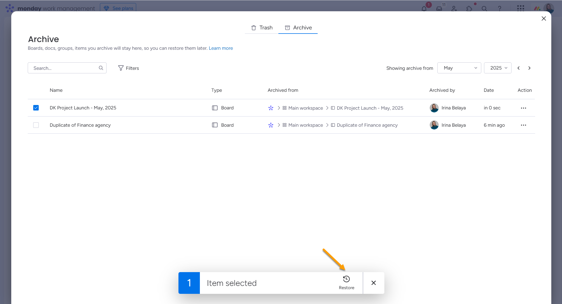This screenshot has height=304, width=562.
Task: Click the DK Project Launch - May, 2025 name
Action: [x=83, y=108]
